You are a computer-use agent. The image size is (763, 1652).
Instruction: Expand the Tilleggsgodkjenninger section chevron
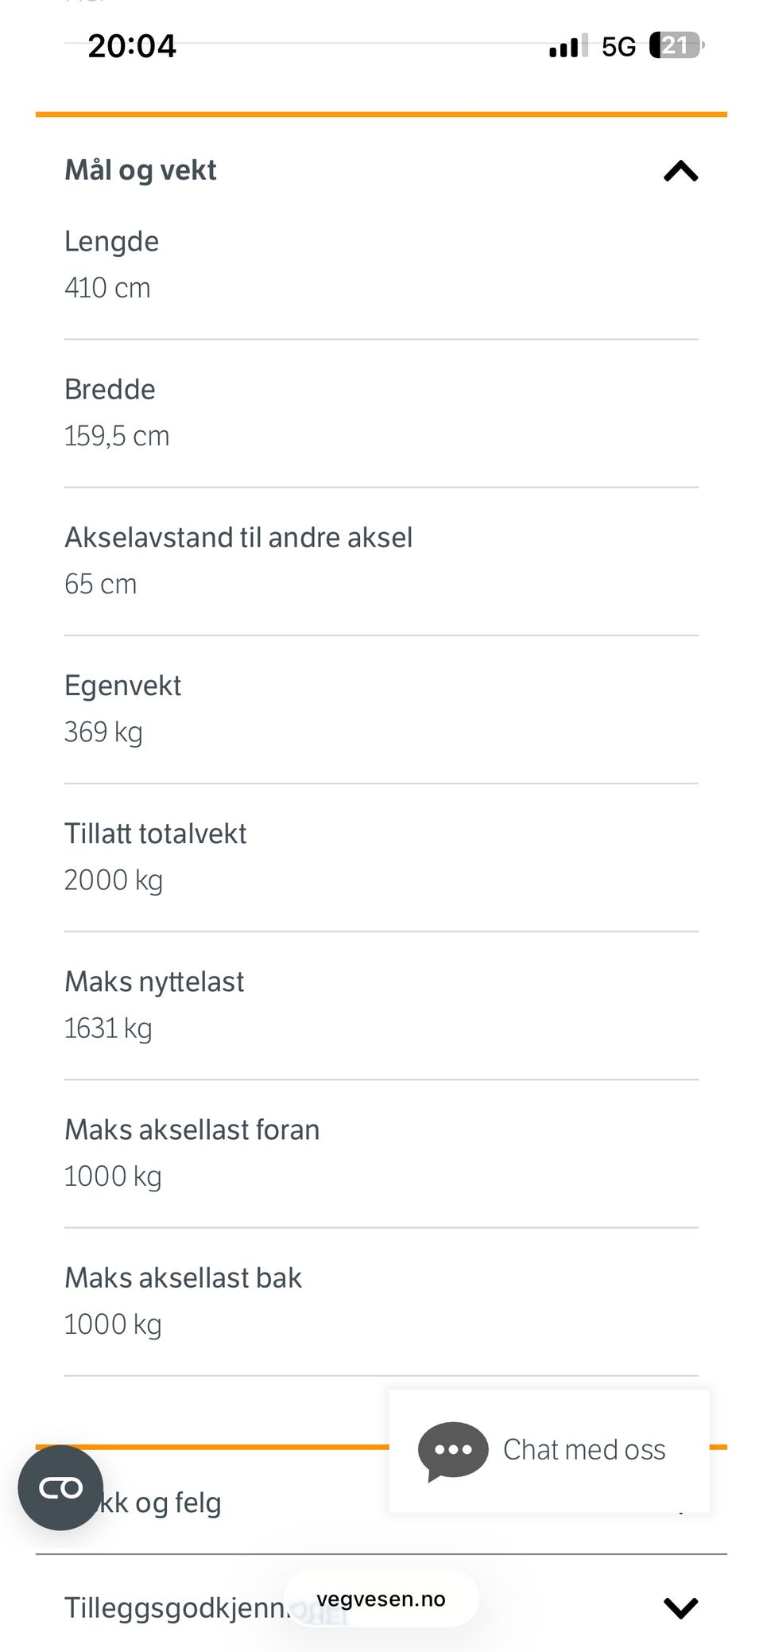(x=680, y=1607)
